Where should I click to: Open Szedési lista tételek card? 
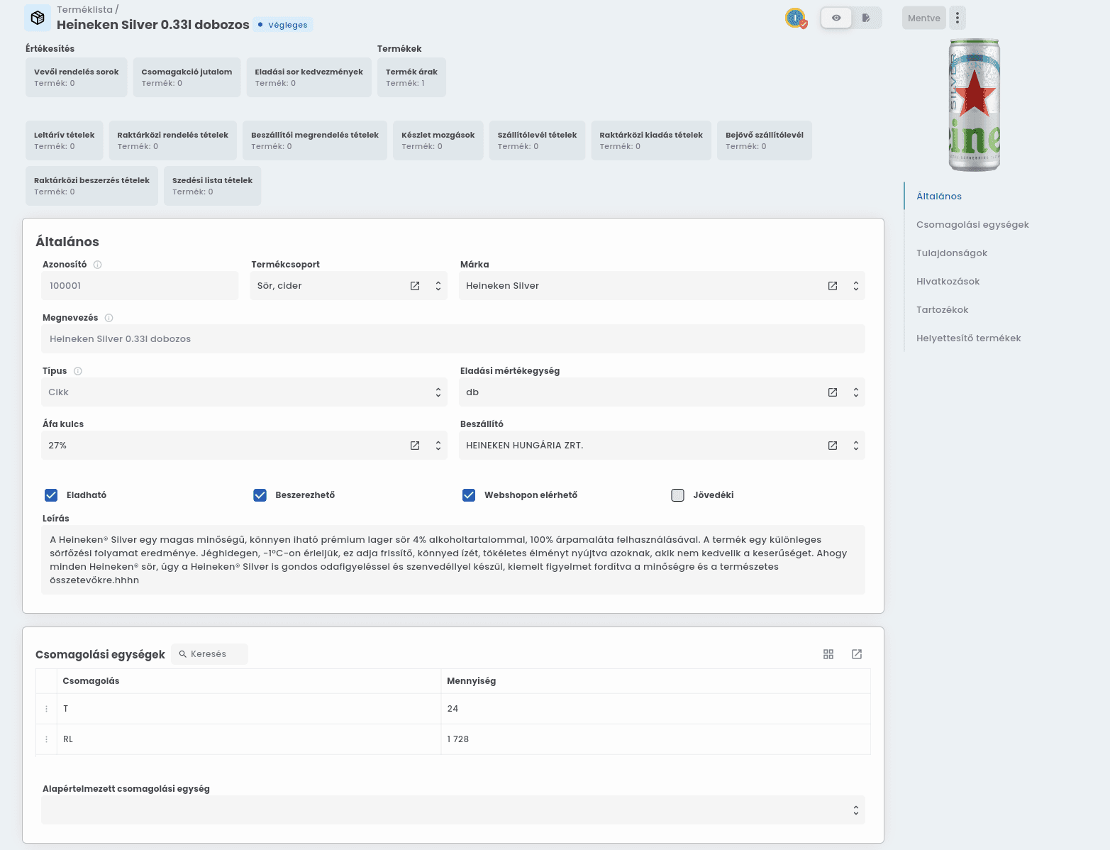click(x=212, y=186)
